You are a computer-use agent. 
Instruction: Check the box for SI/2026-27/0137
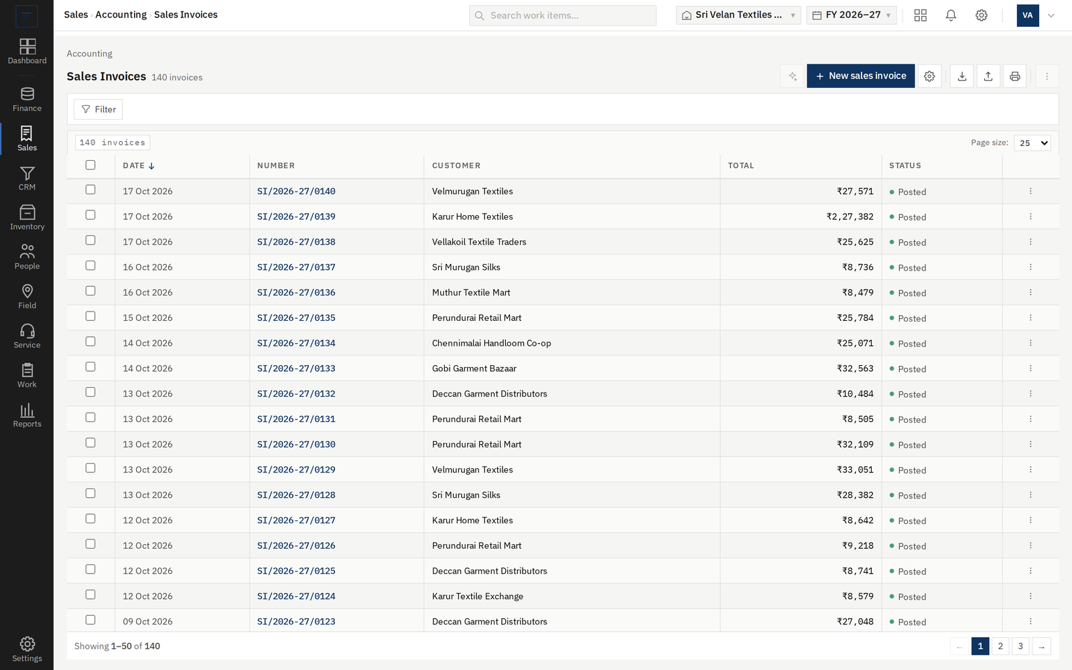(x=90, y=266)
